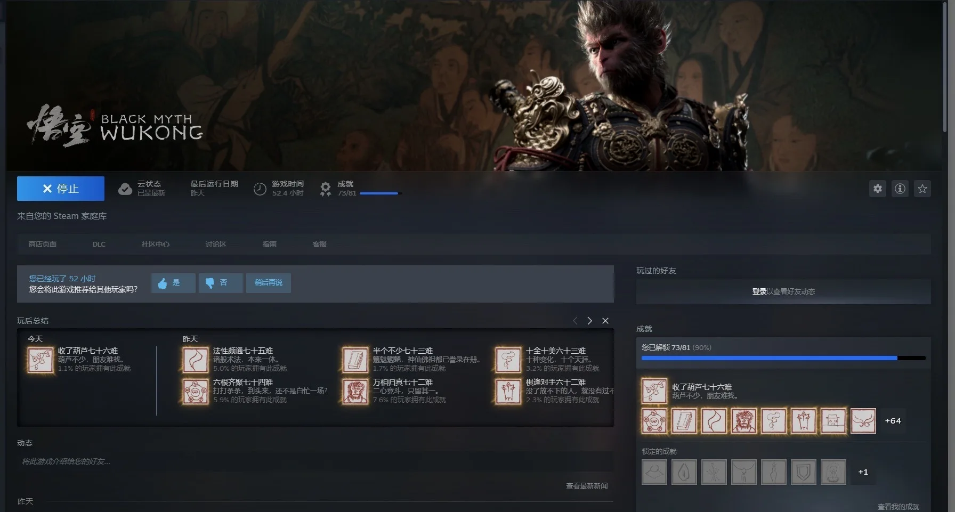Open the DLC tab

pyautogui.click(x=99, y=244)
